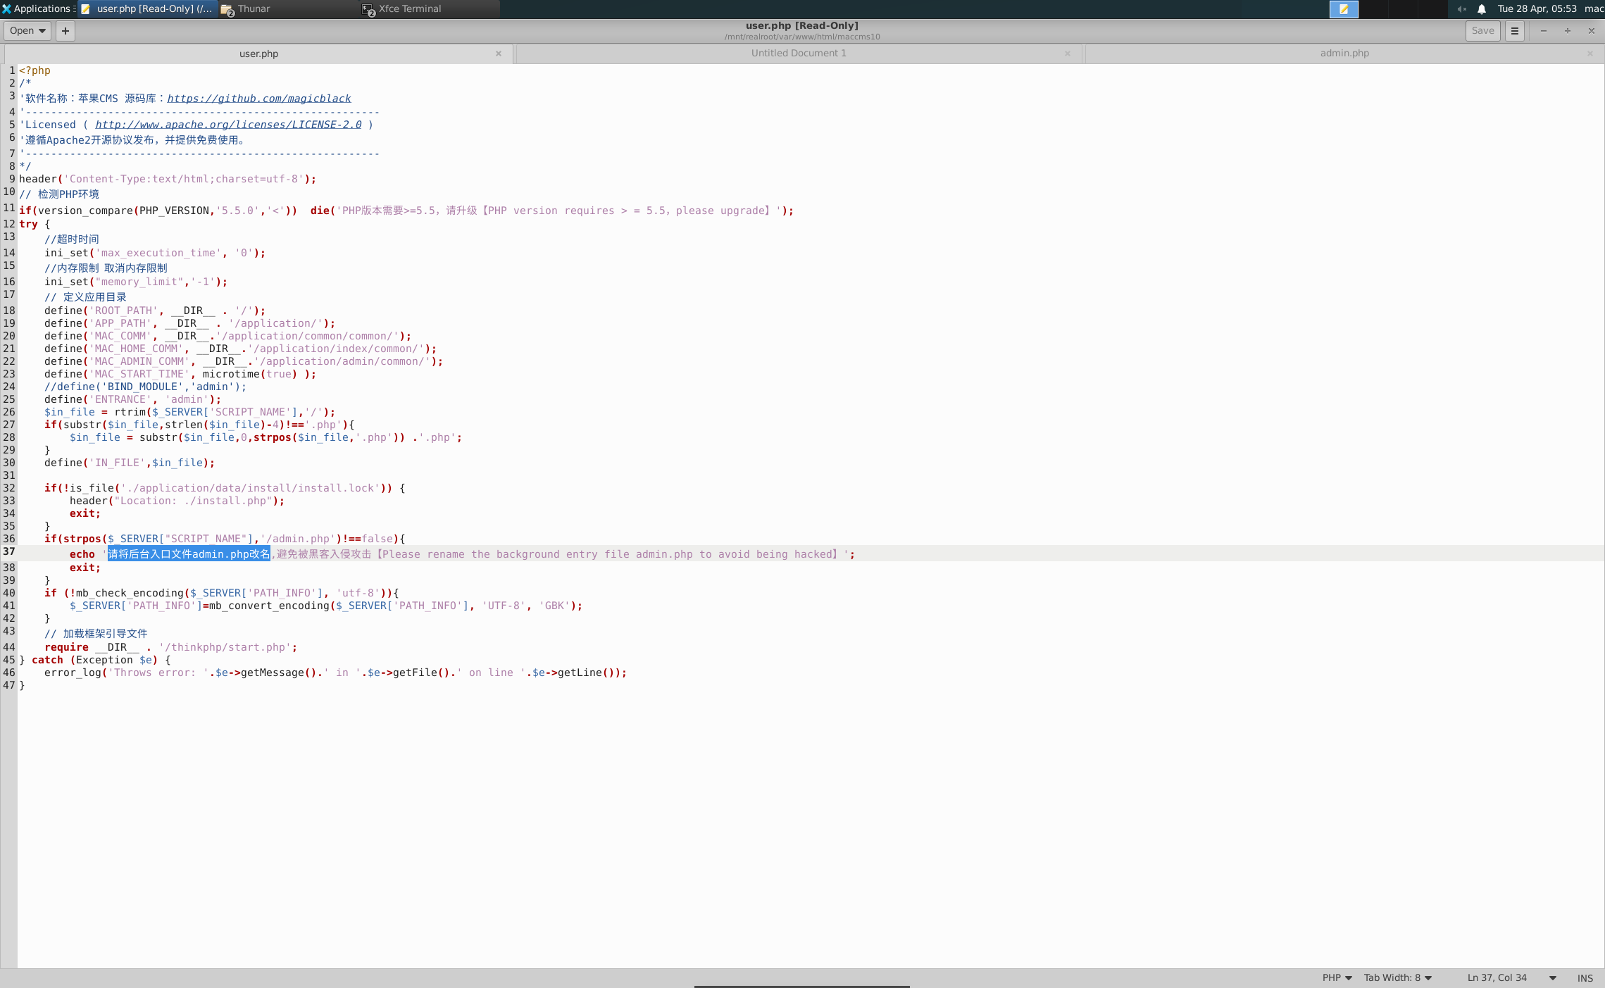
Task: Click the terminal icon in taskbar
Action: (368, 9)
